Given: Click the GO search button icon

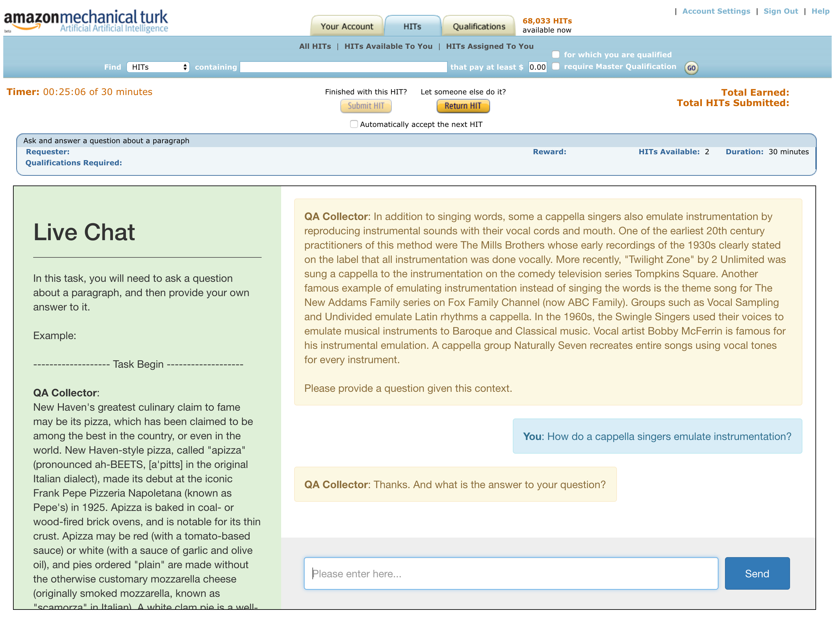Looking at the screenshot, I should click(691, 67).
